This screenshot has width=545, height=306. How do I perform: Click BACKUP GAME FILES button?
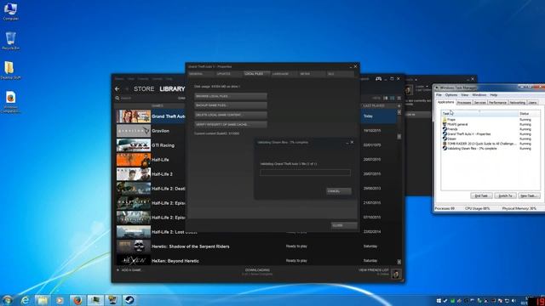click(x=231, y=105)
